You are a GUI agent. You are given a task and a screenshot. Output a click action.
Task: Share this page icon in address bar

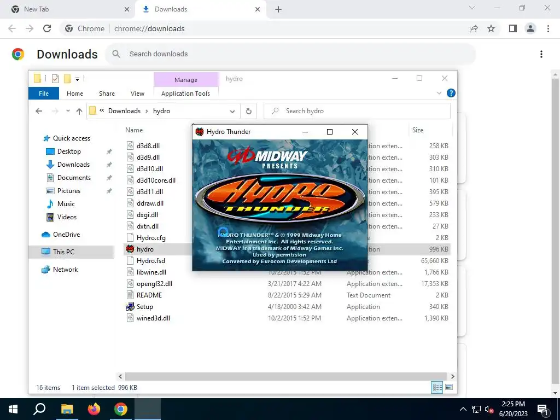[x=474, y=28]
